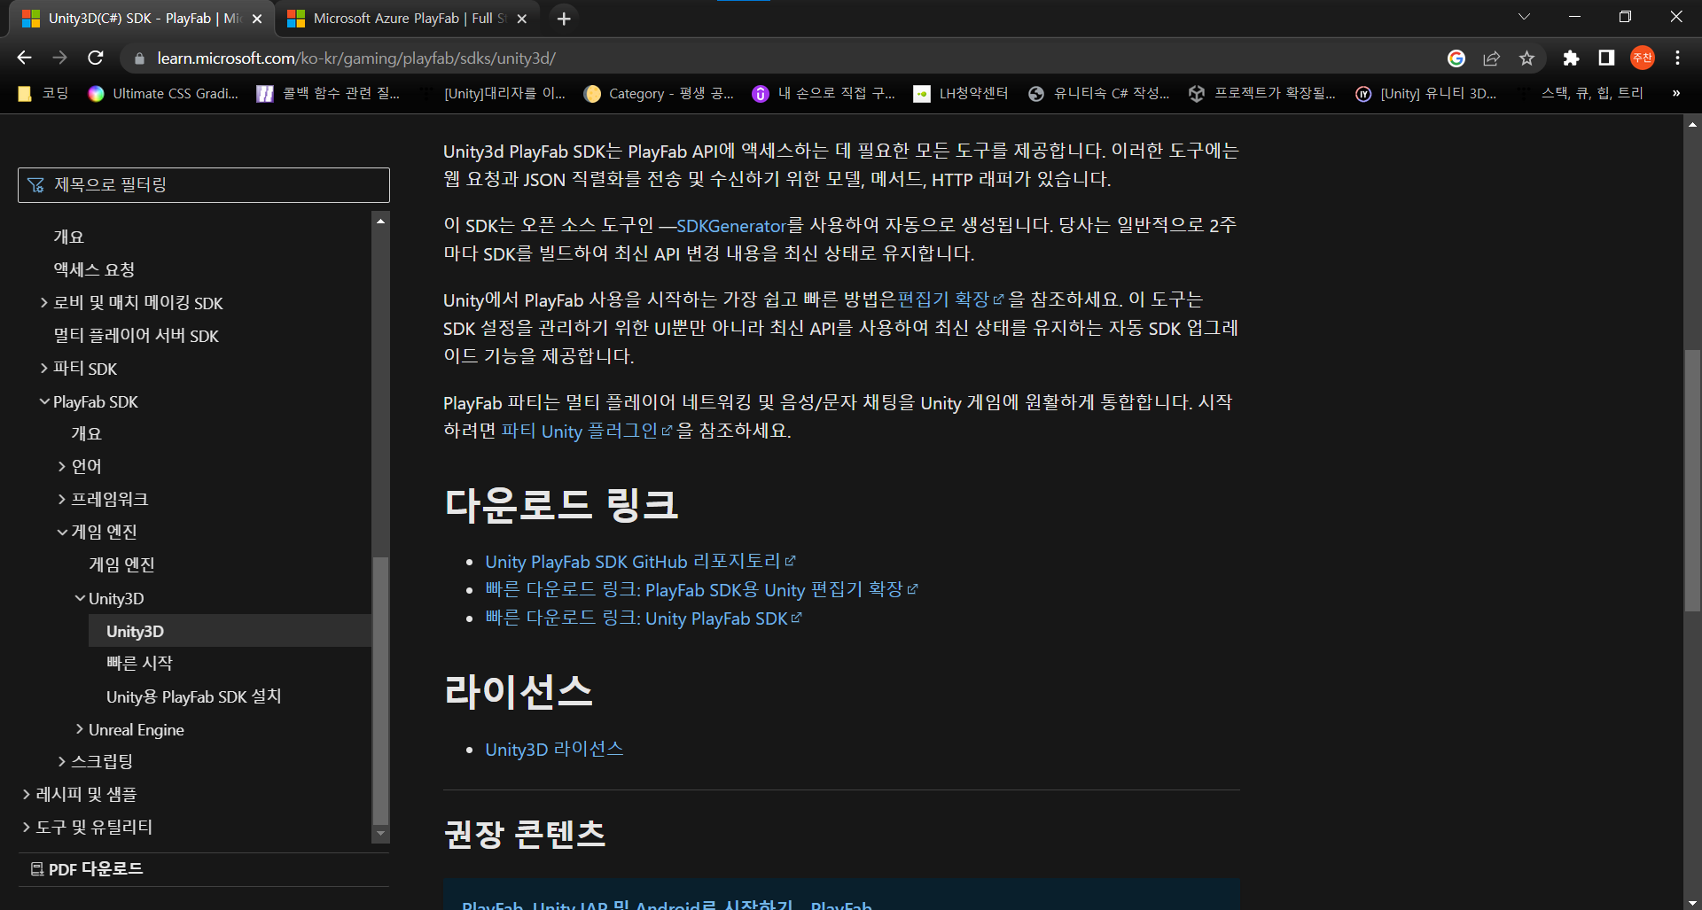1702x910 pixels.
Task: Select the highlighted Unity3D page item
Action: [x=230, y=631]
